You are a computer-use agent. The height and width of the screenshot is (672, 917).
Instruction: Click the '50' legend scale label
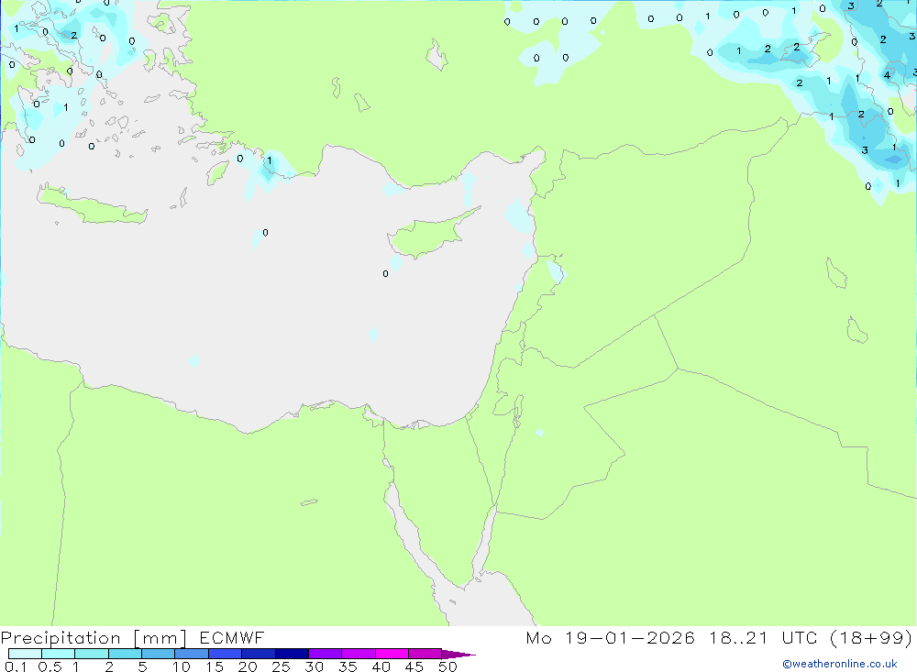447,666
